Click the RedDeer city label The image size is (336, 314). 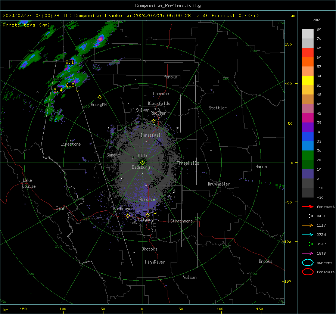tap(158, 113)
